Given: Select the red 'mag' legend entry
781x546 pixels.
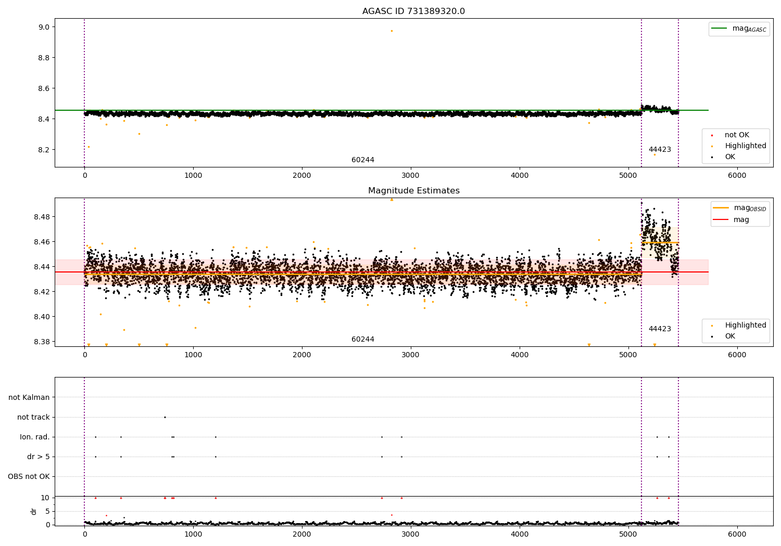Looking at the screenshot, I should click(x=731, y=220).
